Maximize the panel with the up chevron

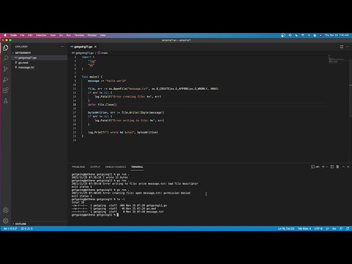pyautogui.click(x=343, y=167)
